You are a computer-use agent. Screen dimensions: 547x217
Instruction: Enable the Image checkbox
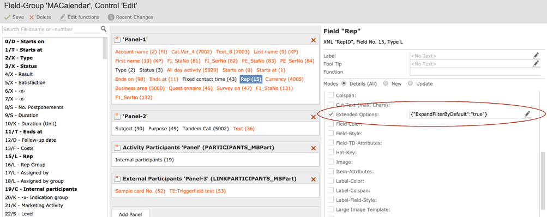pos(330,162)
